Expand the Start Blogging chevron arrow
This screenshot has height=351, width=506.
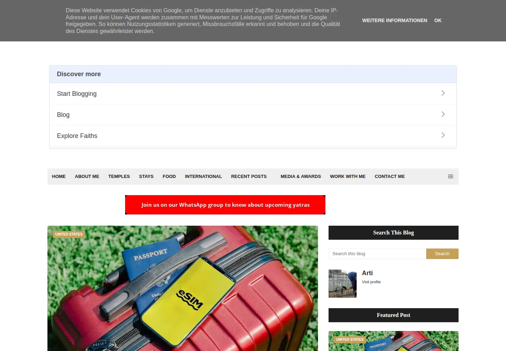click(x=443, y=93)
